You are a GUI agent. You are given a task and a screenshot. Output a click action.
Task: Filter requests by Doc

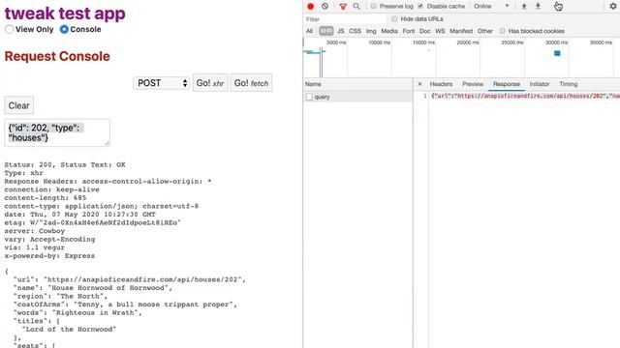pyautogui.click(x=424, y=31)
